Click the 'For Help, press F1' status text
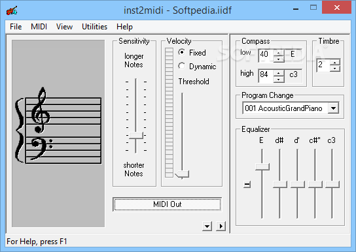 [37, 242]
